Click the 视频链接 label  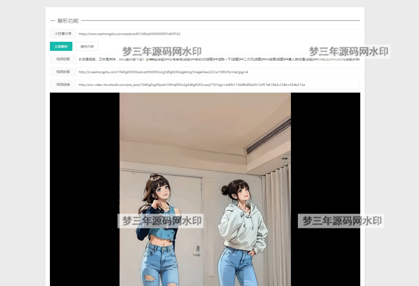[63, 84]
